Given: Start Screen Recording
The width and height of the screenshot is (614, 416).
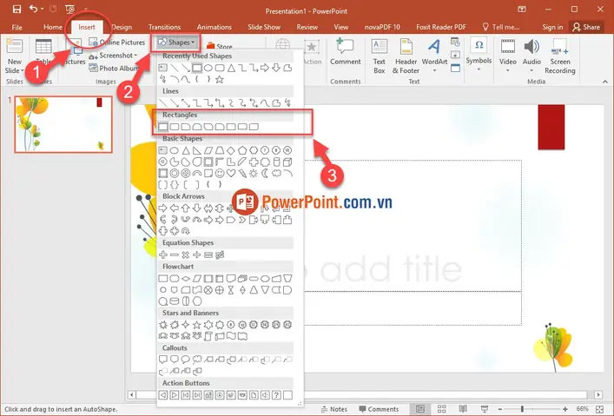Looking at the screenshot, I should tap(559, 56).
